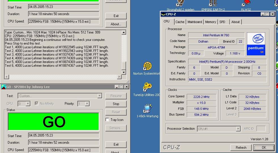Switch to the SPD tab
The width and height of the screenshot is (278, 153).
pos(222,22)
